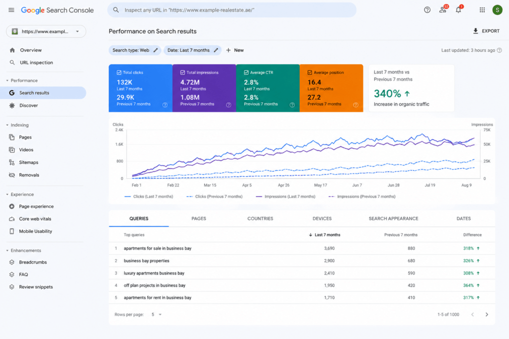Screen dimensions: 509x339
Task: Click Clicks (Previous 7 months) legend swatch
Action: (189, 197)
